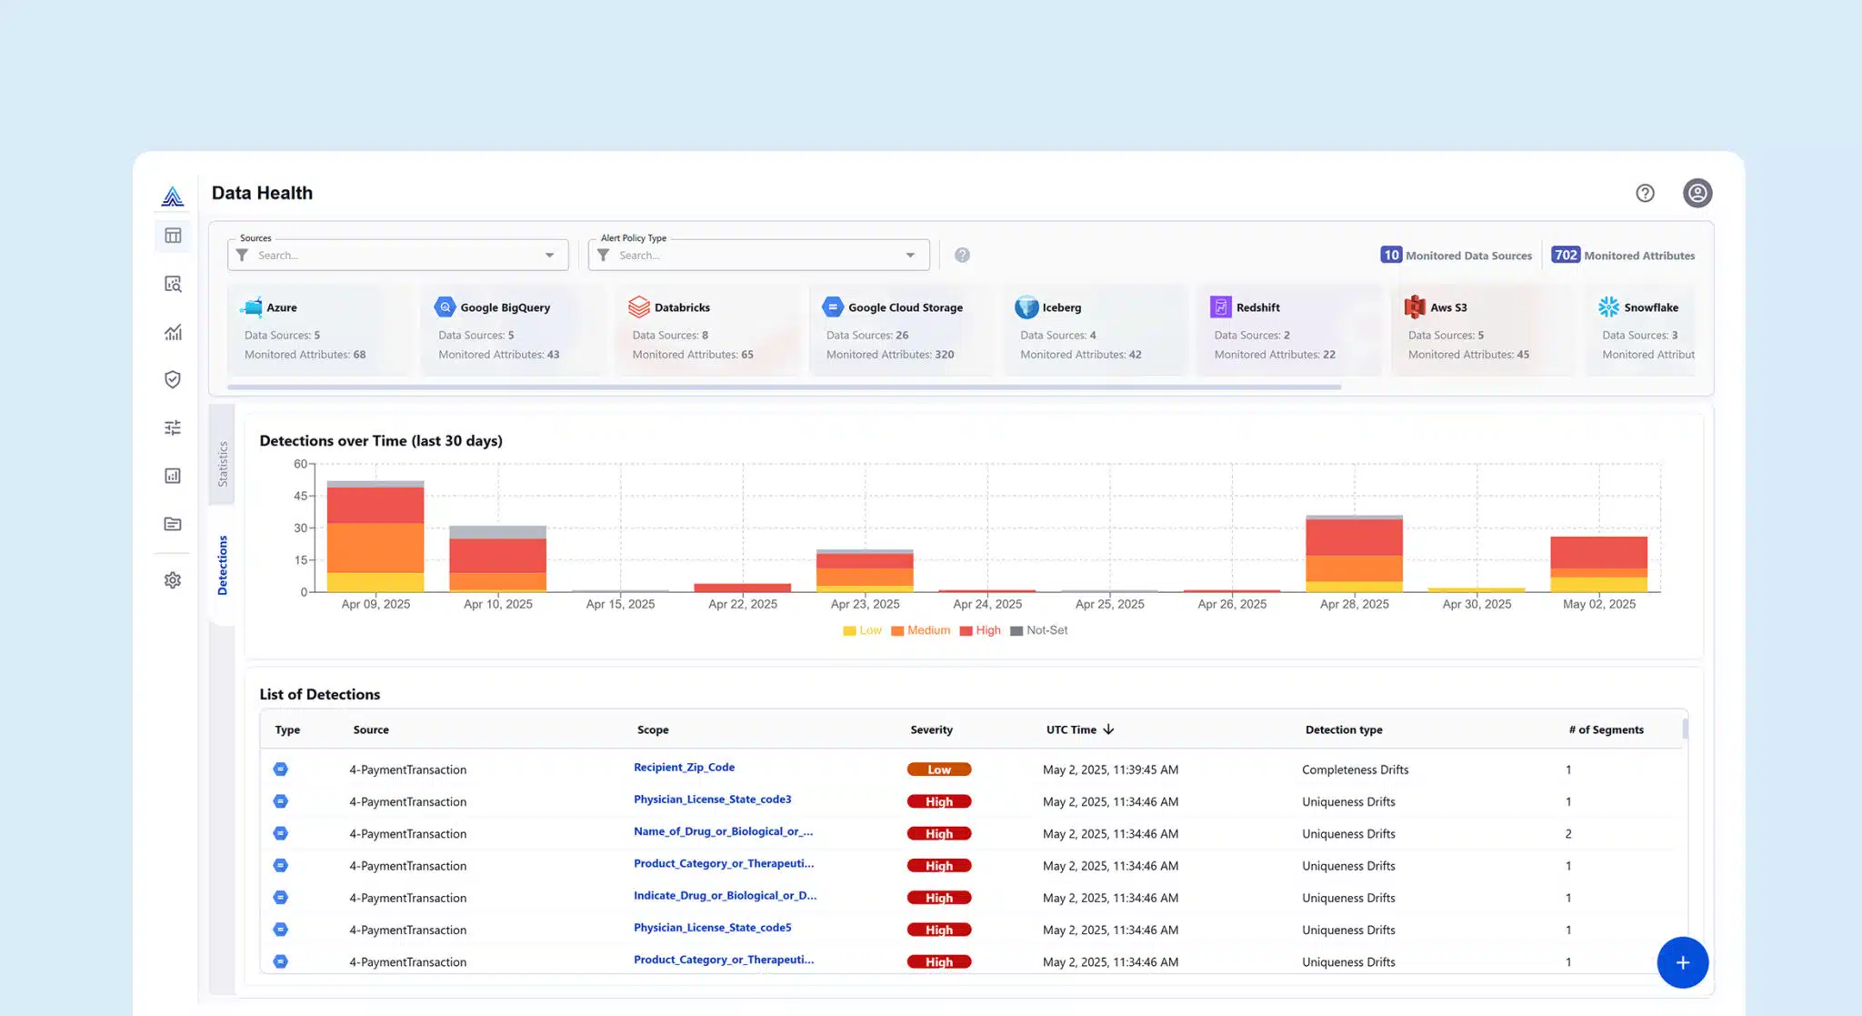Open the Alert Policy Type dropdown

click(909, 255)
